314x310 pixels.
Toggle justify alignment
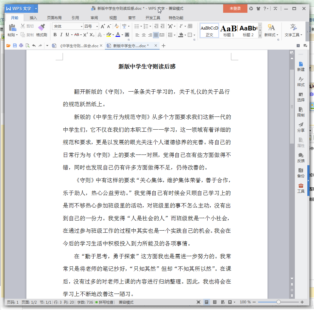156,35
